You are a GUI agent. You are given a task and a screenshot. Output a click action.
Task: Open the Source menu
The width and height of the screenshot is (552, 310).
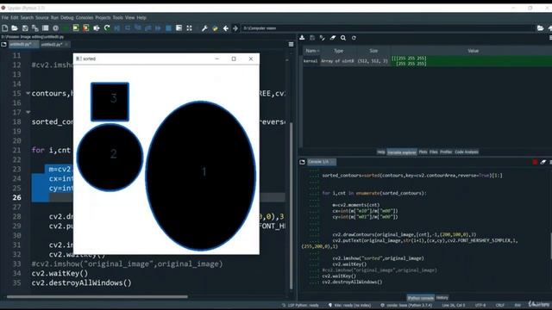coord(42,17)
